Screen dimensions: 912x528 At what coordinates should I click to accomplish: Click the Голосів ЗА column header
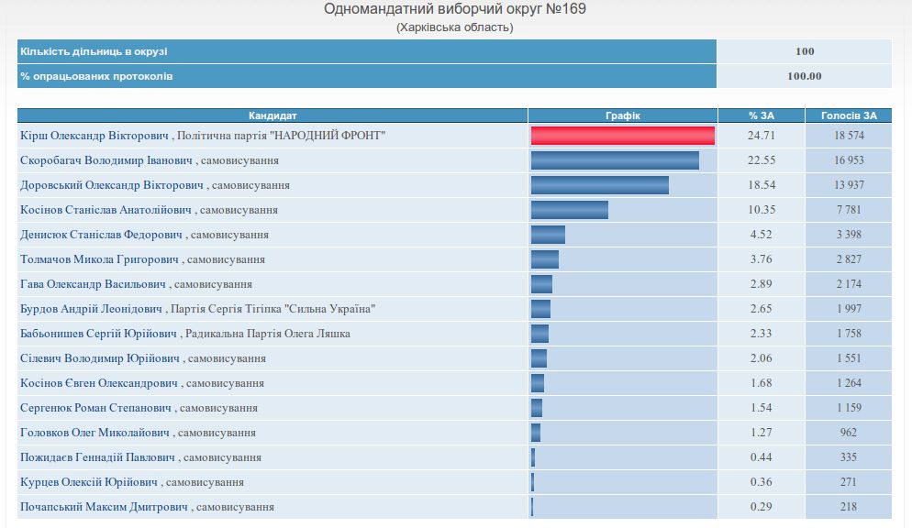click(x=848, y=115)
